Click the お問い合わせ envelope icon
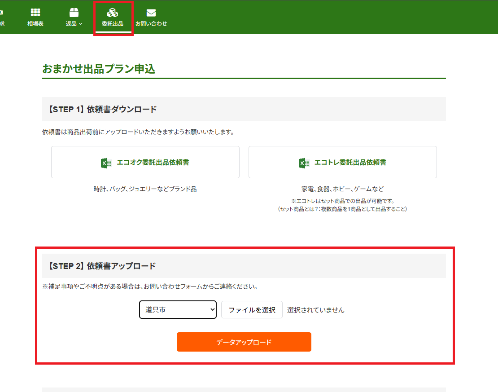Image resolution: width=498 pixels, height=392 pixels. pos(151,13)
